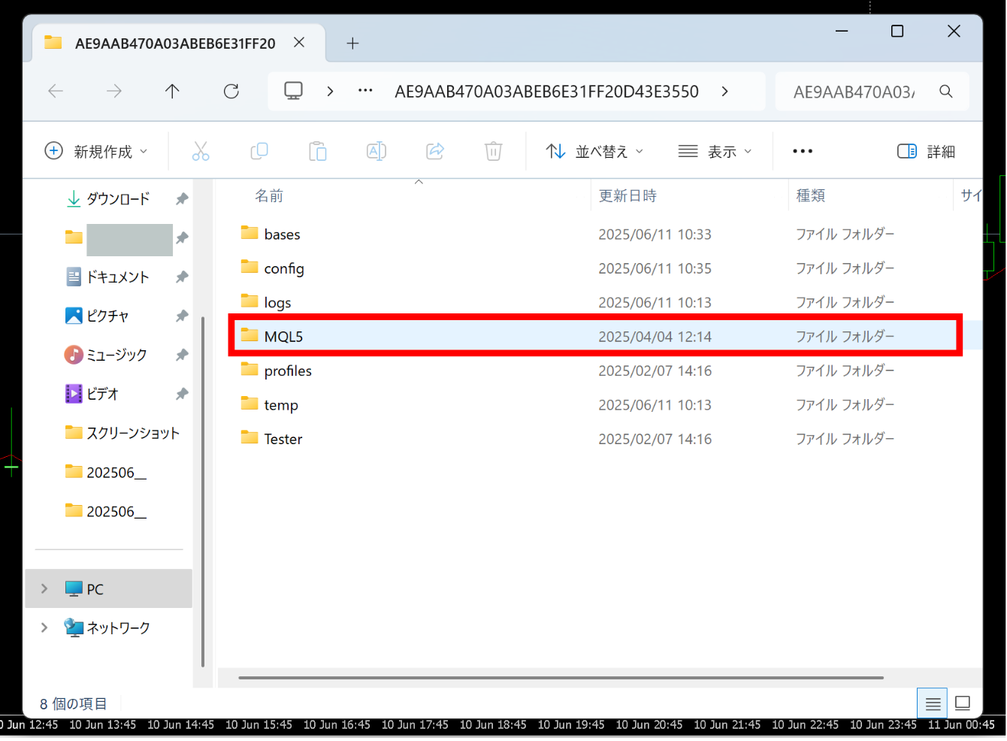Refresh the current folder view
Viewport: 1007px width, 741px height.
(x=231, y=92)
